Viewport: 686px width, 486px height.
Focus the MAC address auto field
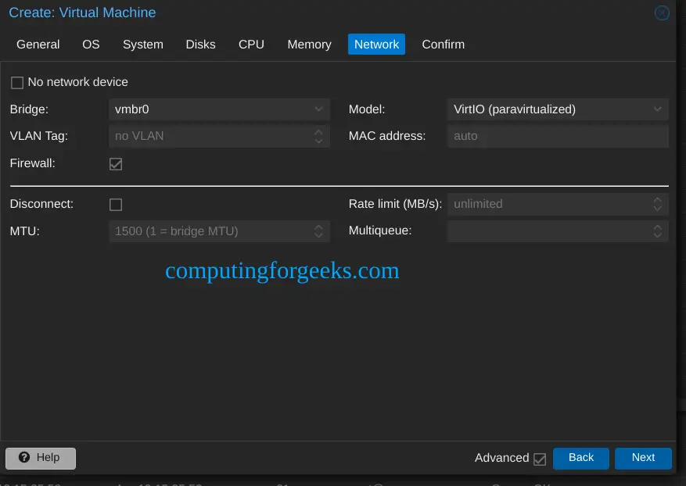click(558, 136)
